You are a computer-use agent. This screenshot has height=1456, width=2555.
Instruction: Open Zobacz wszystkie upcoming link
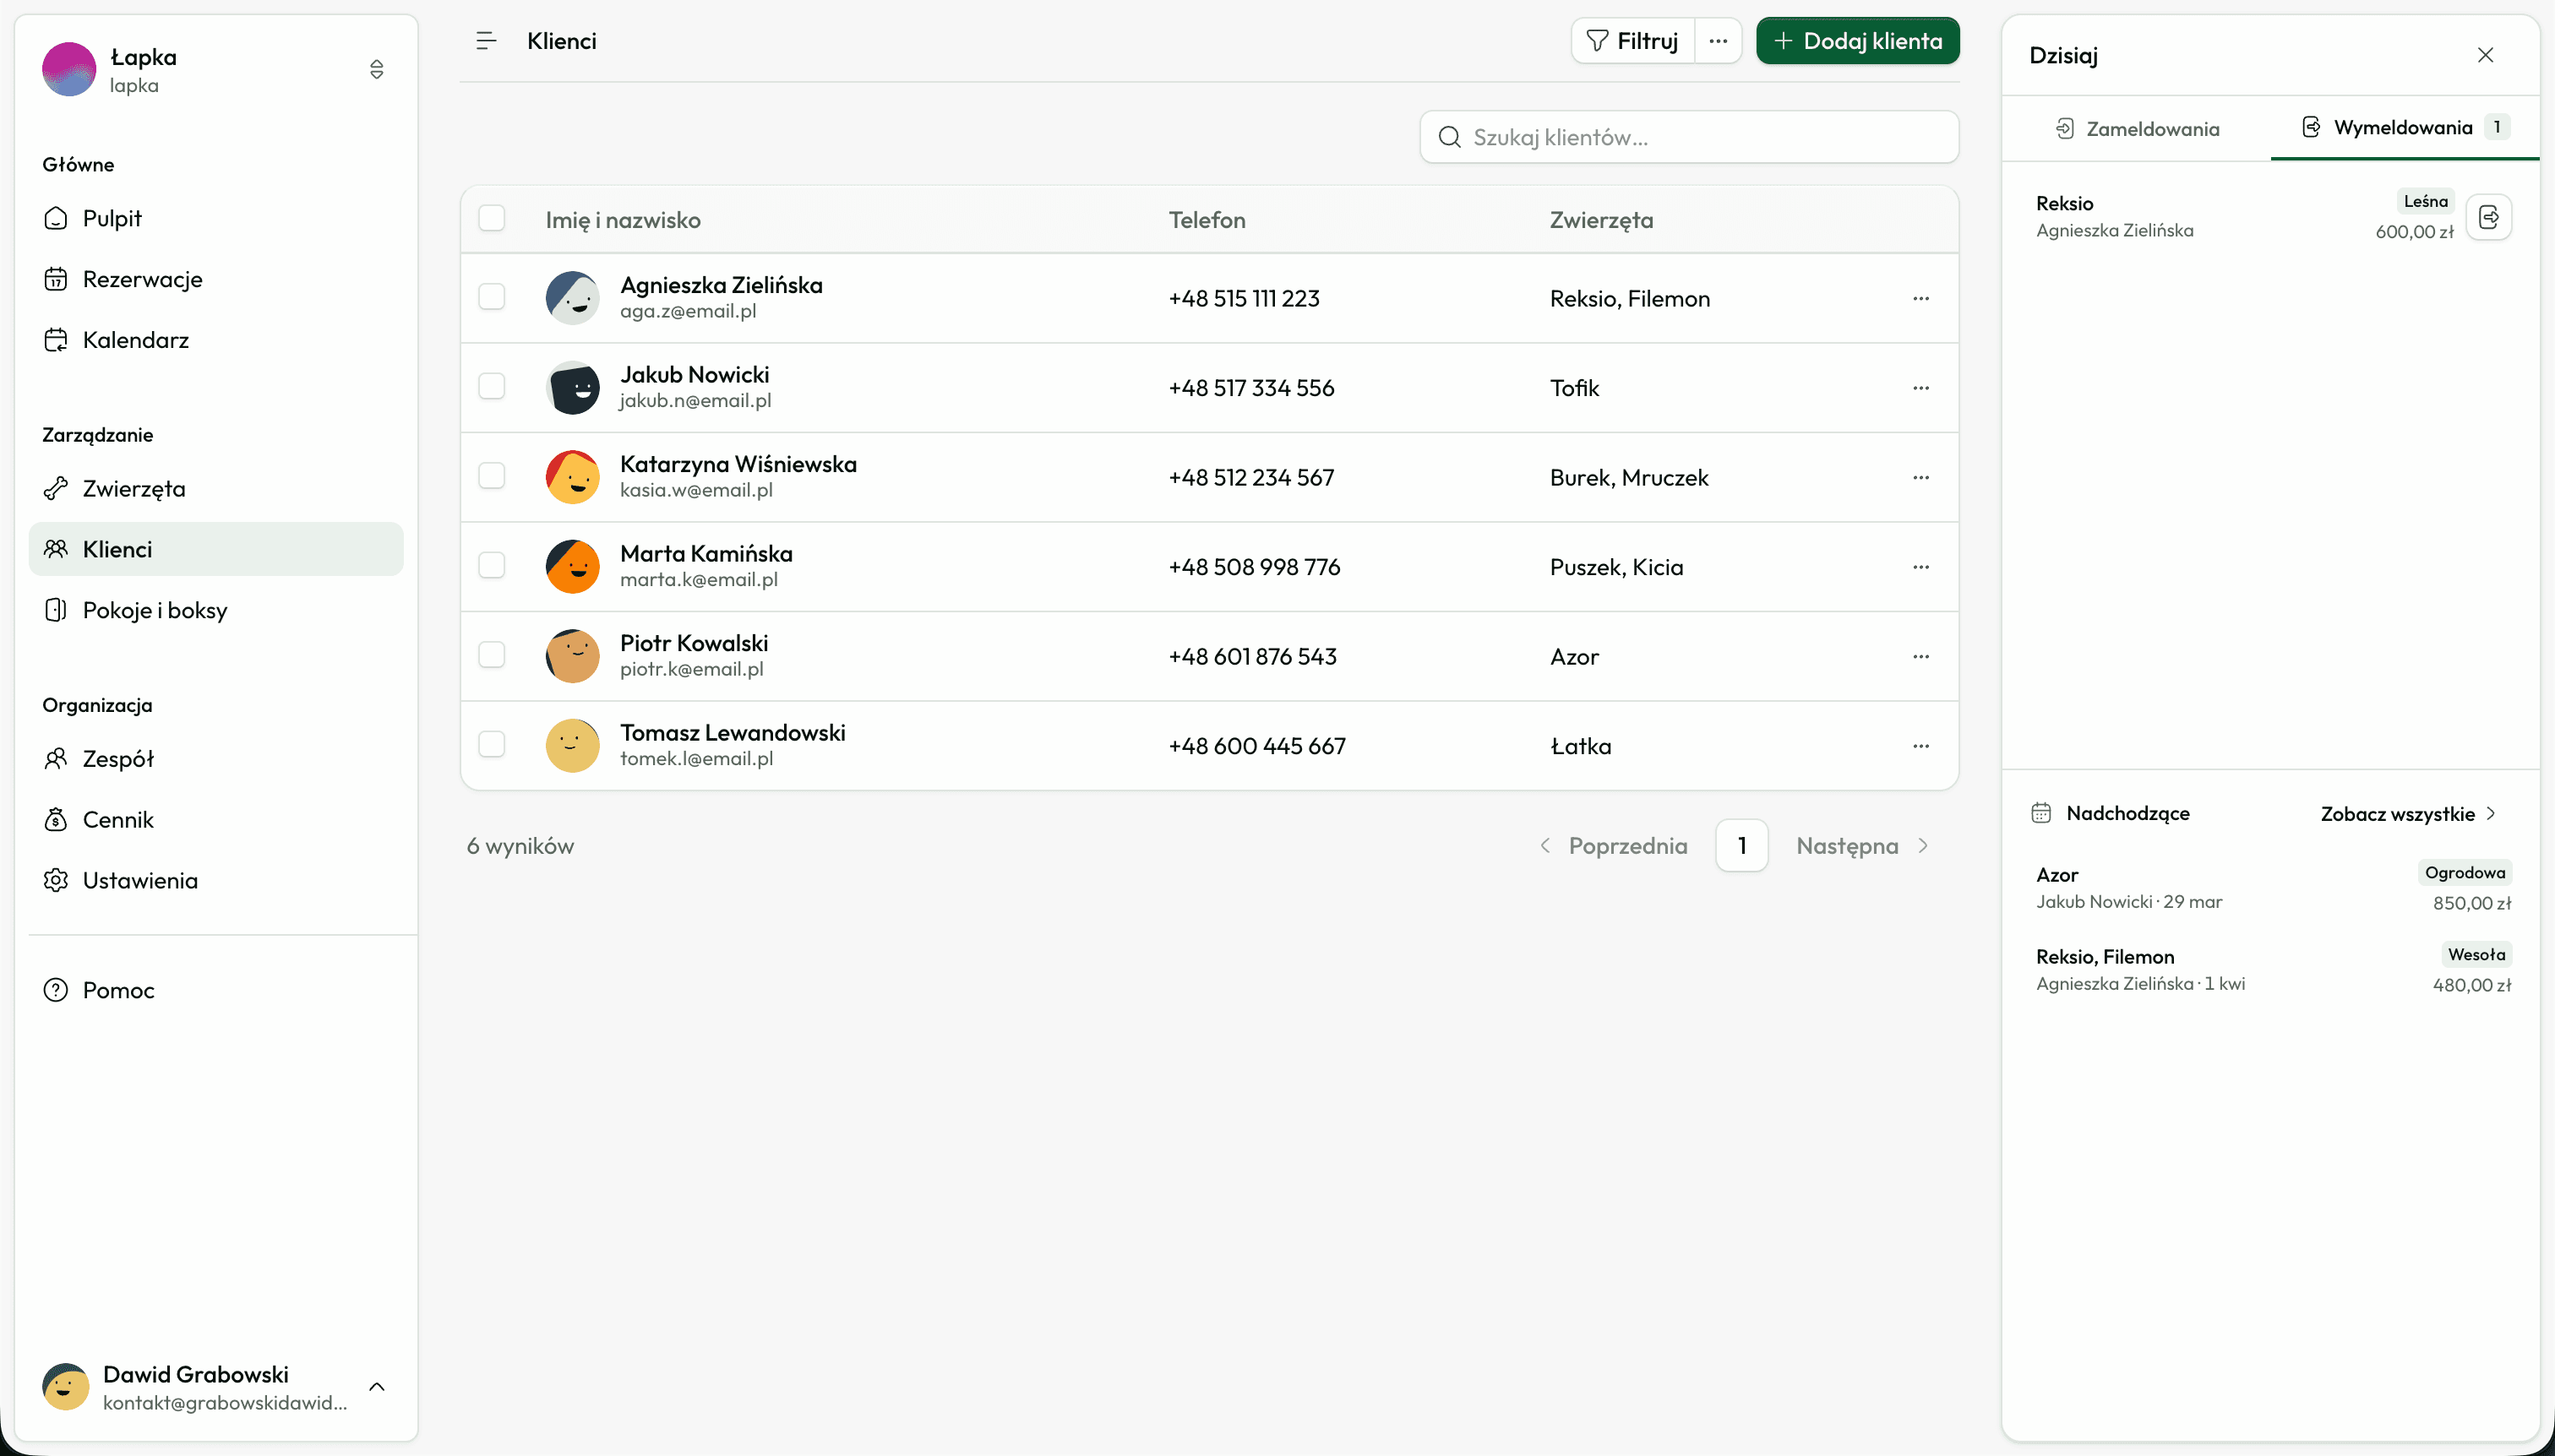pyautogui.click(x=2407, y=814)
